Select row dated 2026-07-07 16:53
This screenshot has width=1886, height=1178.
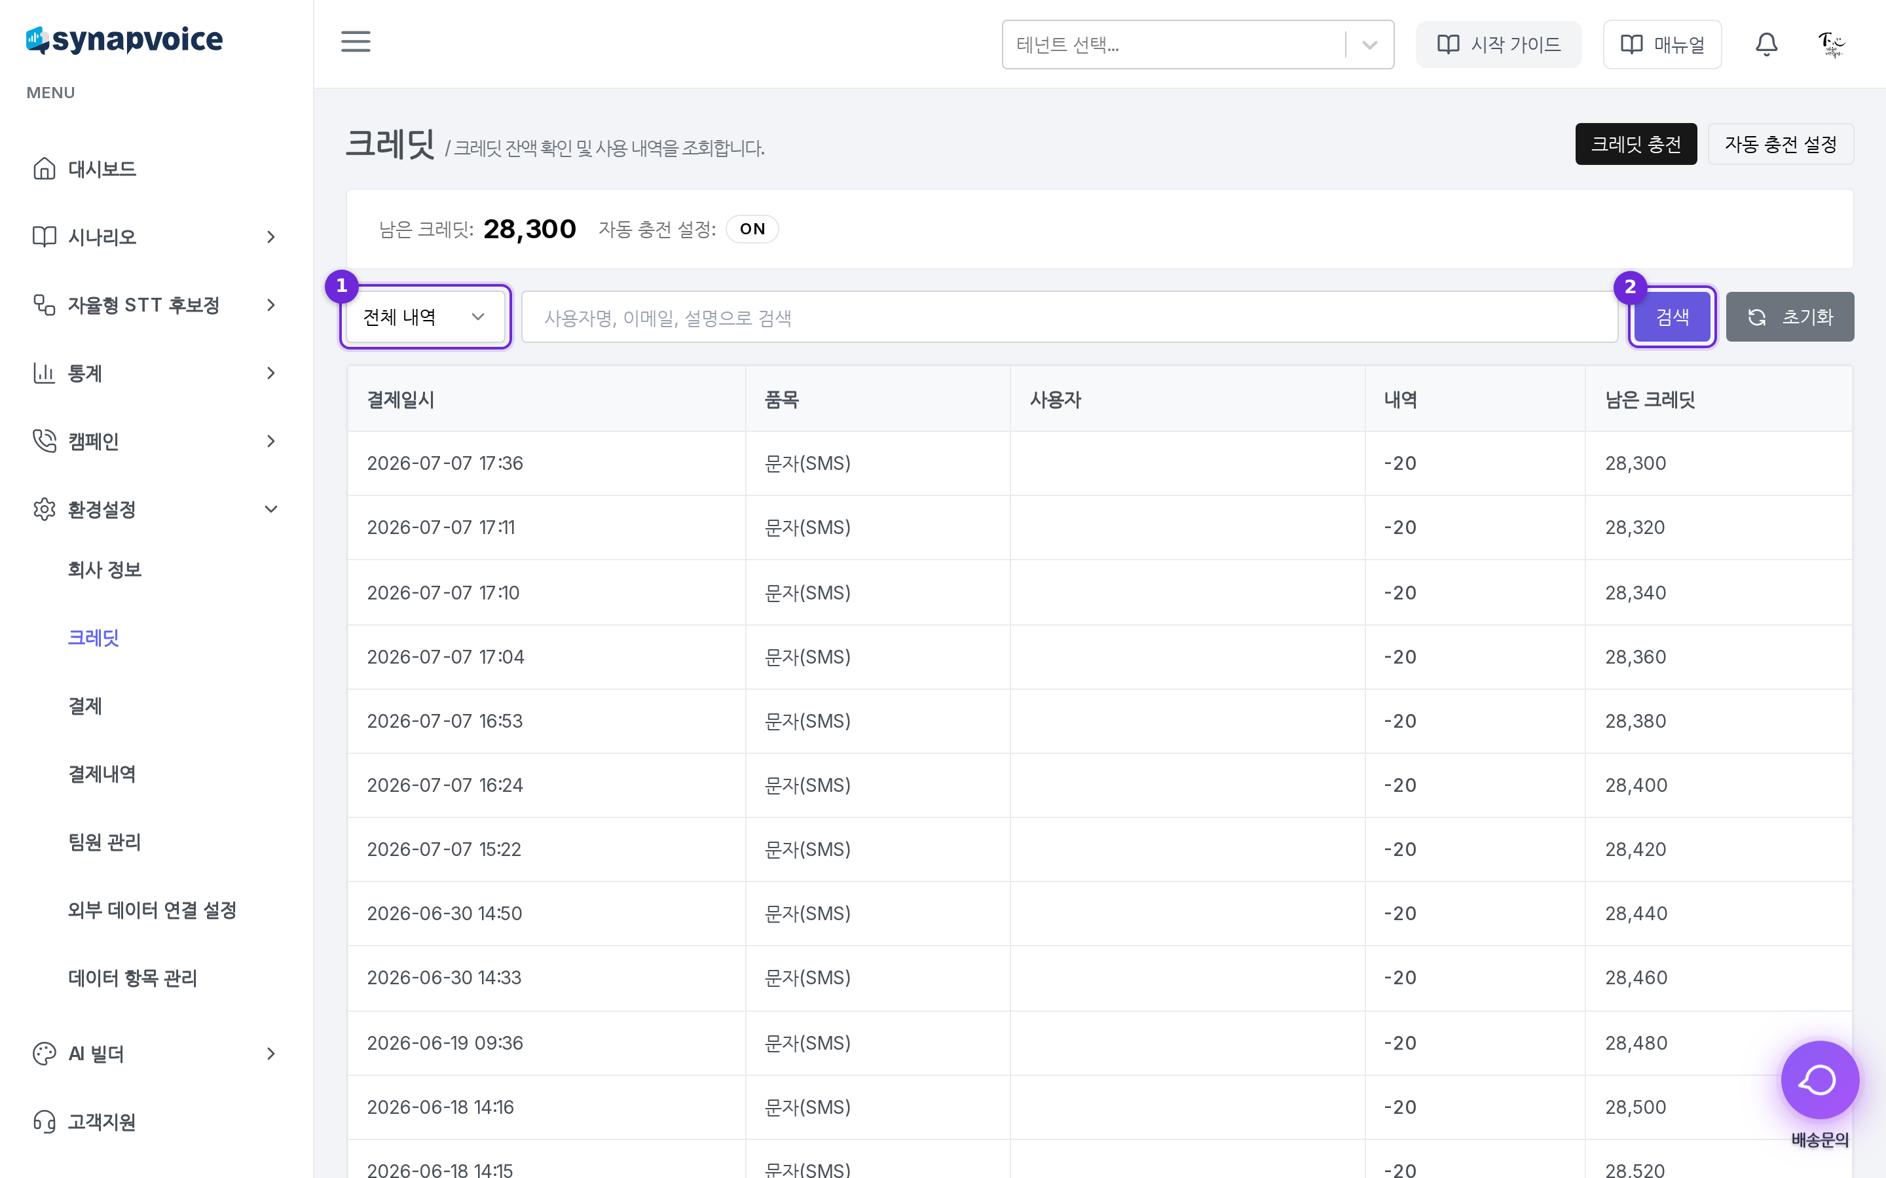point(1100,721)
